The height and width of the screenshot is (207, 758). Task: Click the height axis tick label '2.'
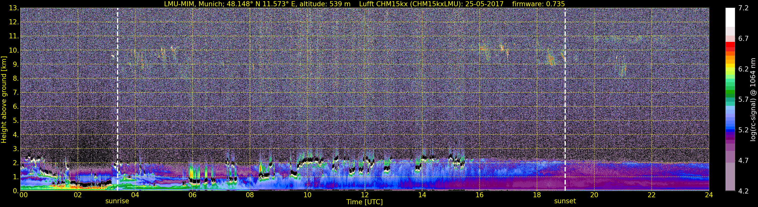(16, 163)
